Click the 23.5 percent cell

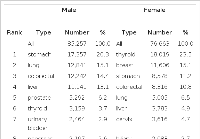tap(185, 55)
